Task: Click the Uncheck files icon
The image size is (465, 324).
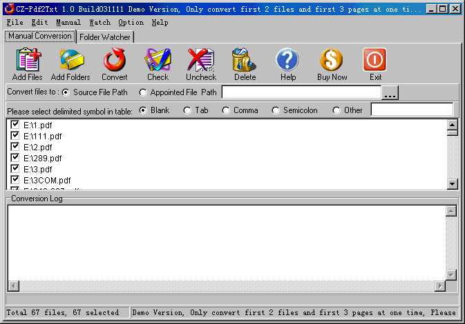Action: tap(201, 60)
